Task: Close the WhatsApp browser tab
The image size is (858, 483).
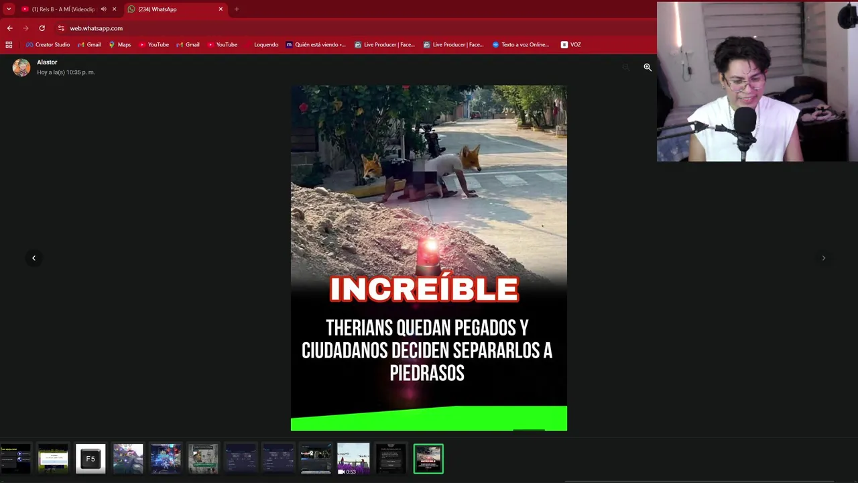Action: 221,9
